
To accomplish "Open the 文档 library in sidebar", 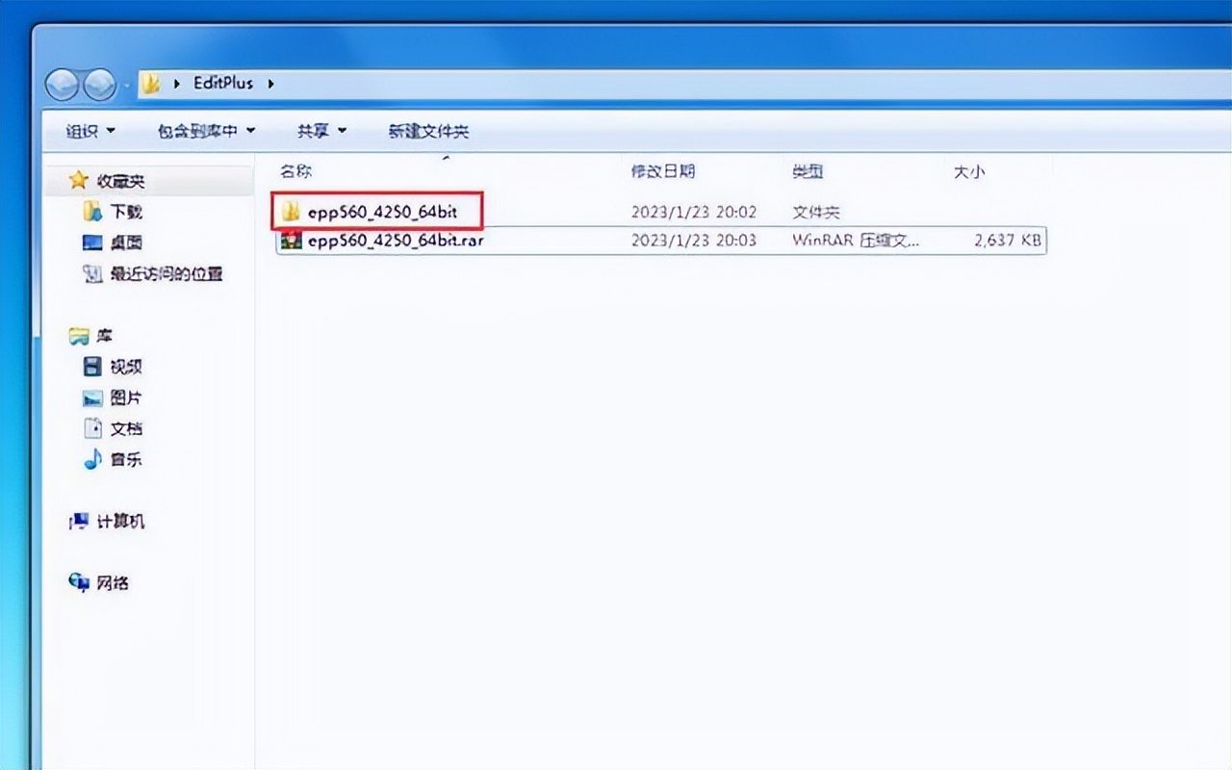I will tap(126, 428).
